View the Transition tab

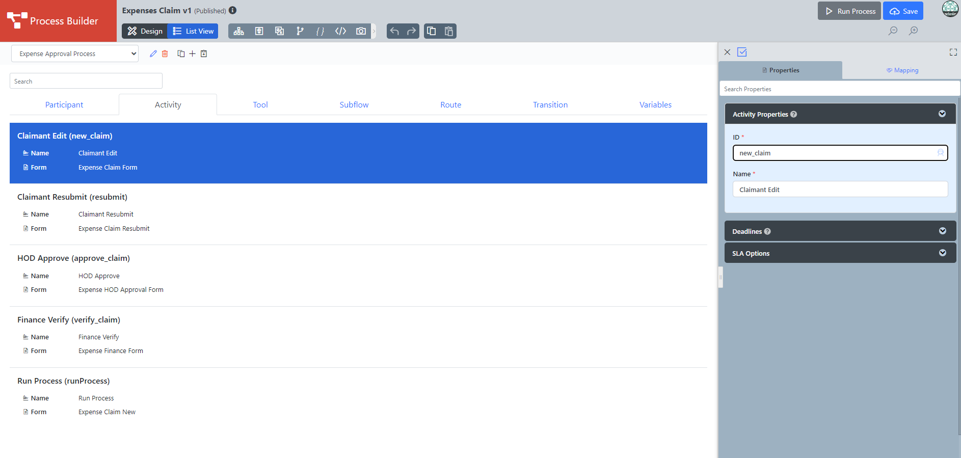tap(550, 105)
